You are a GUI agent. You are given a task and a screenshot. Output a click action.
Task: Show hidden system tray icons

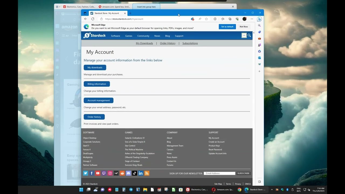pos(272,190)
